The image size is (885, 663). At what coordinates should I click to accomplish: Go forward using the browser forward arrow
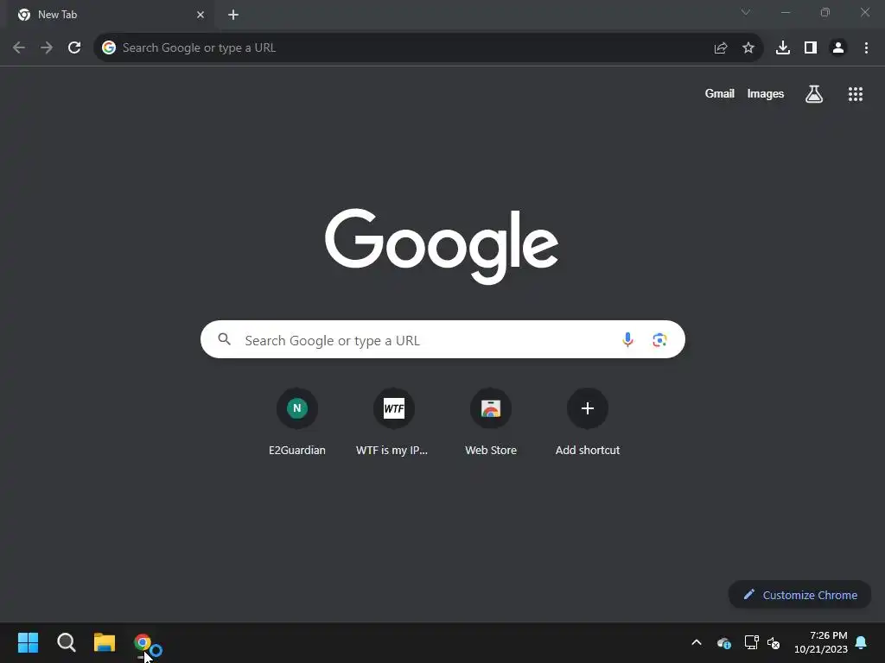tap(47, 48)
